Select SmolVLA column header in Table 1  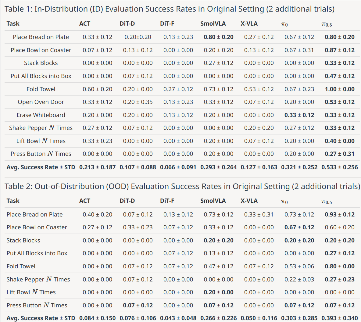coord(213,24)
